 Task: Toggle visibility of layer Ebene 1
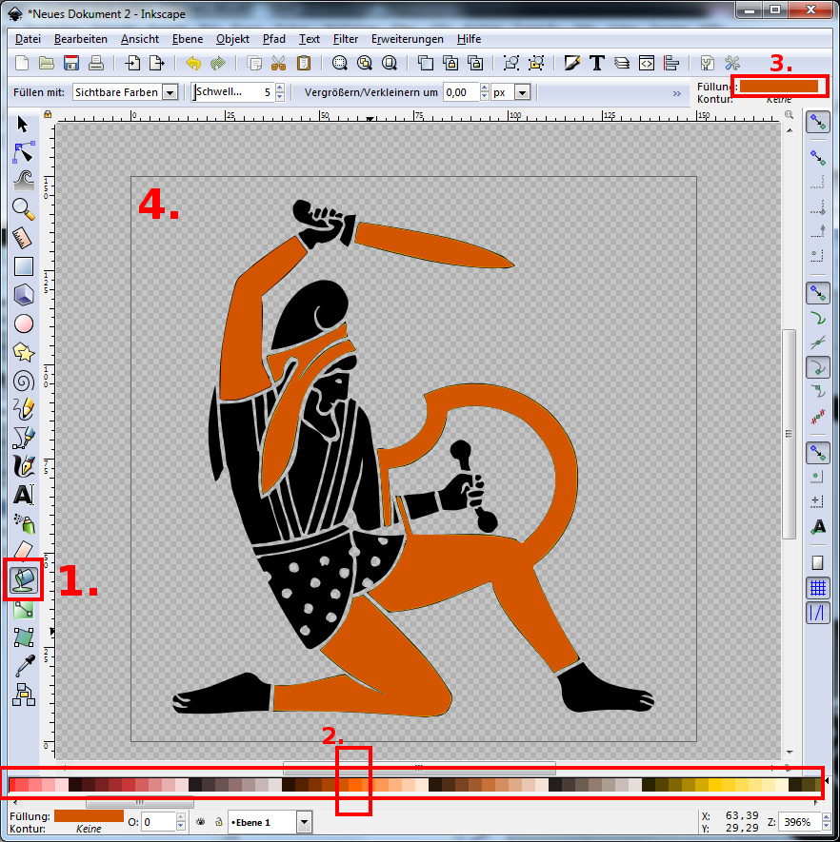pos(201,822)
